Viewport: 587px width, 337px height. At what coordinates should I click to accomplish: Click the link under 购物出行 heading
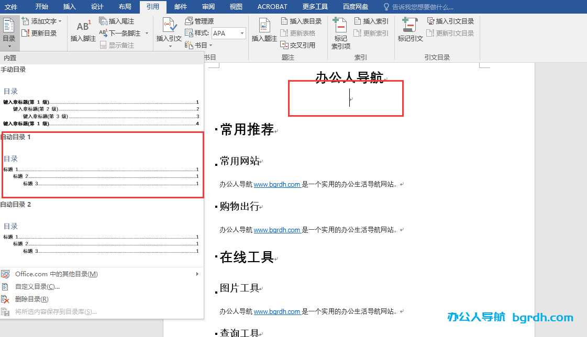(277, 230)
